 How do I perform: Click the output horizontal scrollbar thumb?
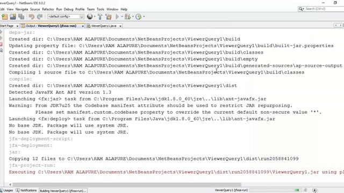pos(127,184)
